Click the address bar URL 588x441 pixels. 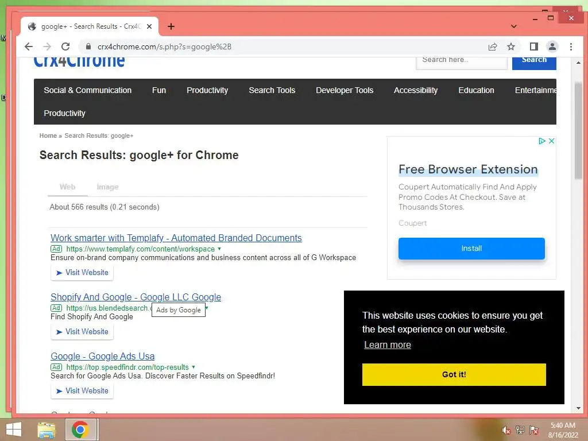[164, 47]
